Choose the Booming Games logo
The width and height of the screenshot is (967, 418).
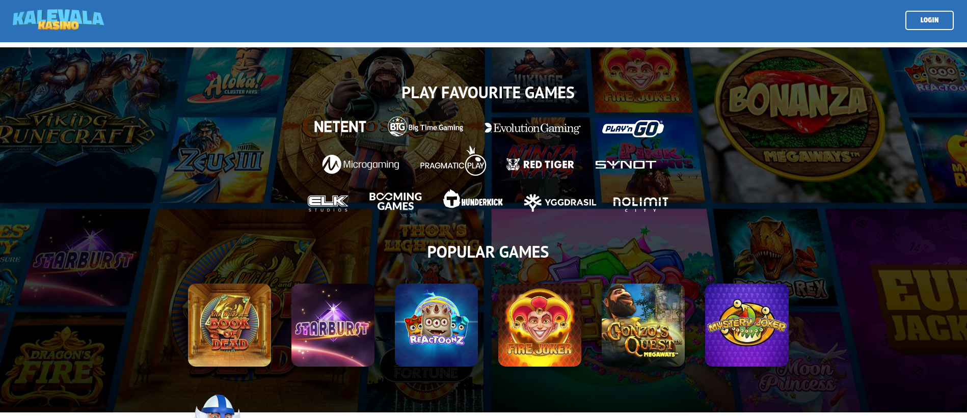(x=395, y=201)
